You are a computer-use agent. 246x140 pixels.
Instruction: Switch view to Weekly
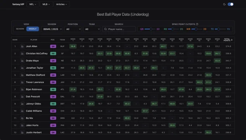point(33,29)
